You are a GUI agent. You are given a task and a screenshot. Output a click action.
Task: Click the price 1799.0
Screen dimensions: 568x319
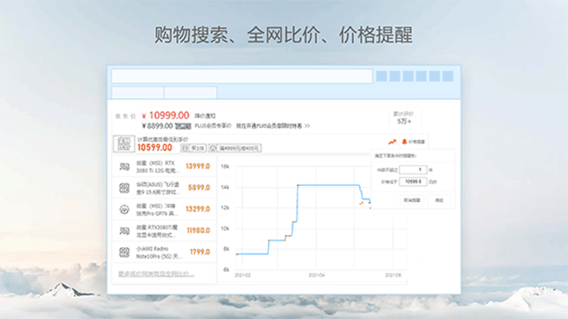tap(200, 252)
